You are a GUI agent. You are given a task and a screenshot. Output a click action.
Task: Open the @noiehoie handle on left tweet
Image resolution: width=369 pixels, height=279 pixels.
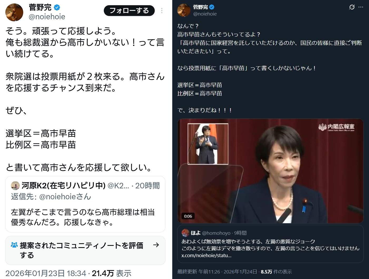(x=47, y=17)
